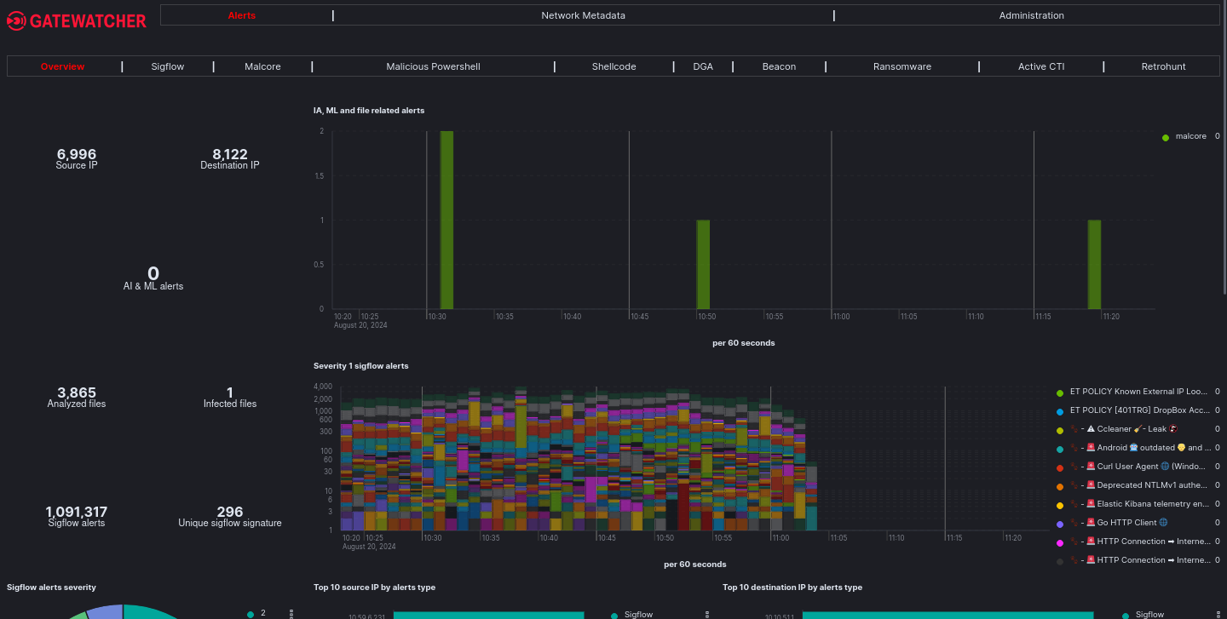Screen dimensions: 1227x619
Task: Click the magenta HTTP Connection legend dot
Action: point(1060,542)
